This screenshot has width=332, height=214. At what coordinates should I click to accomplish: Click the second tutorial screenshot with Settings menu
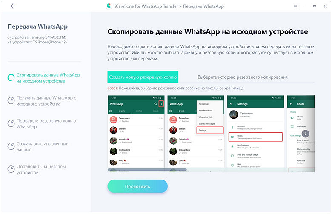coord(196,132)
